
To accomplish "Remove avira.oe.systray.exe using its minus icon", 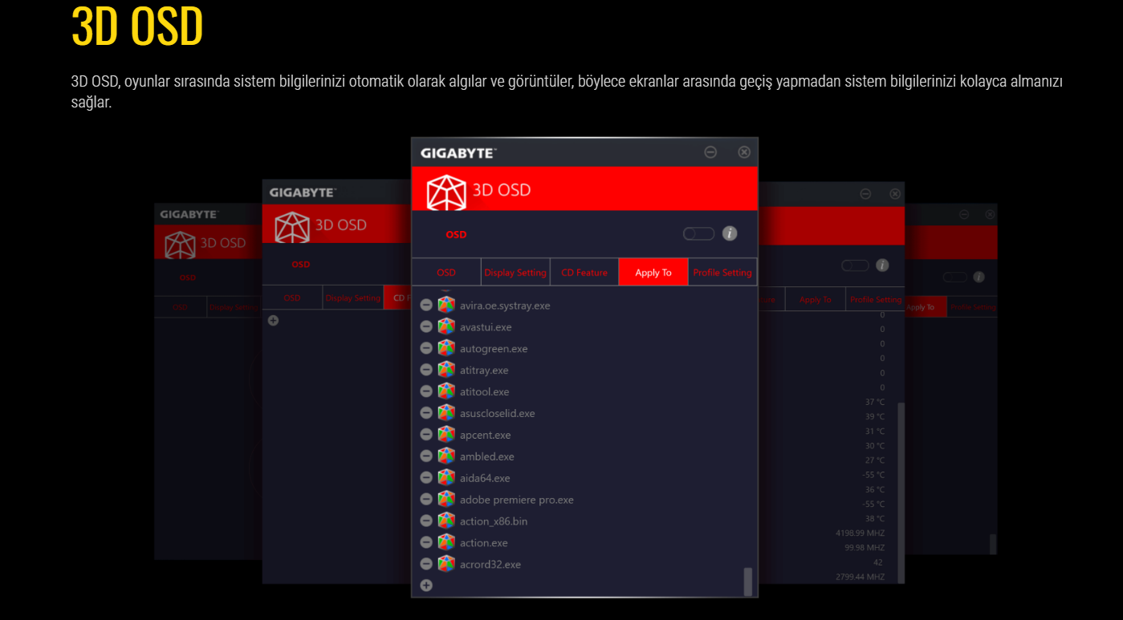I will coord(426,306).
